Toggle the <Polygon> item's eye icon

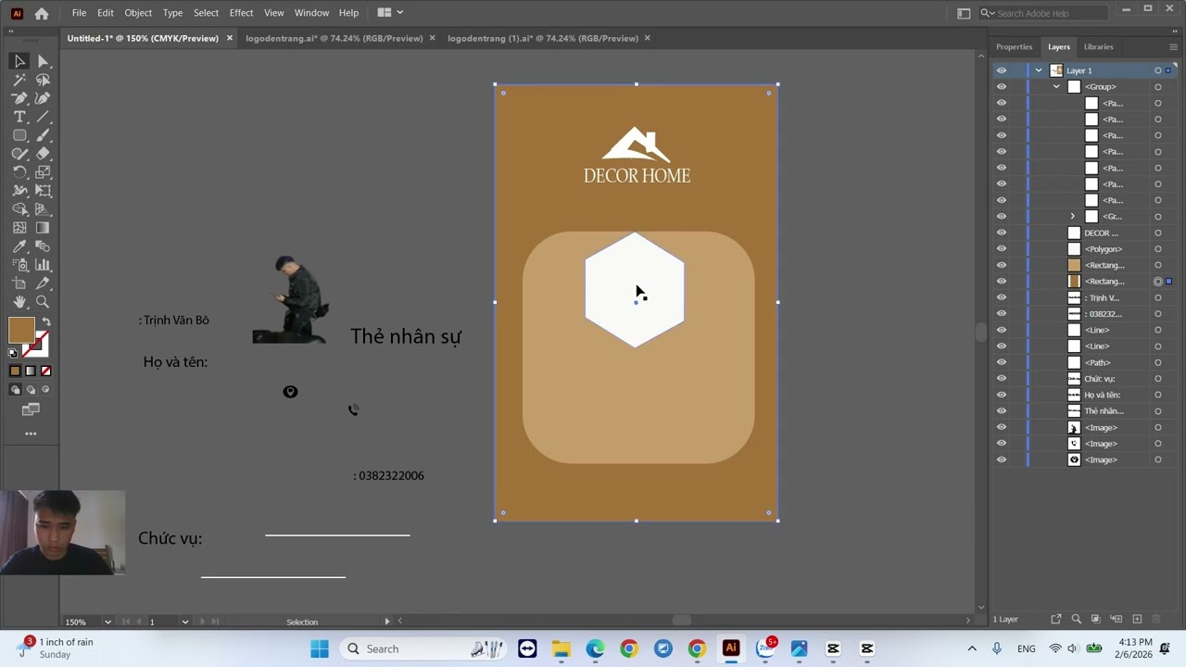1001,249
